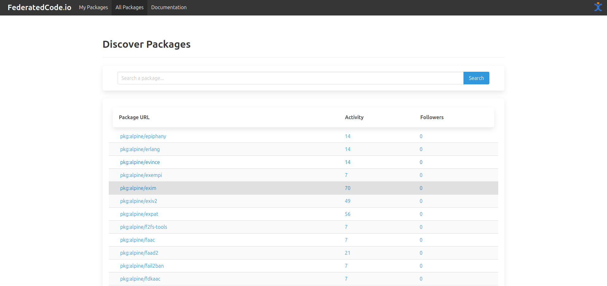
Task: Open pkg:alpine/exim package link
Action: pos(138,188)
